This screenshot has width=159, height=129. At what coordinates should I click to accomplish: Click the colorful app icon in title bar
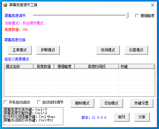pos(5,5)
